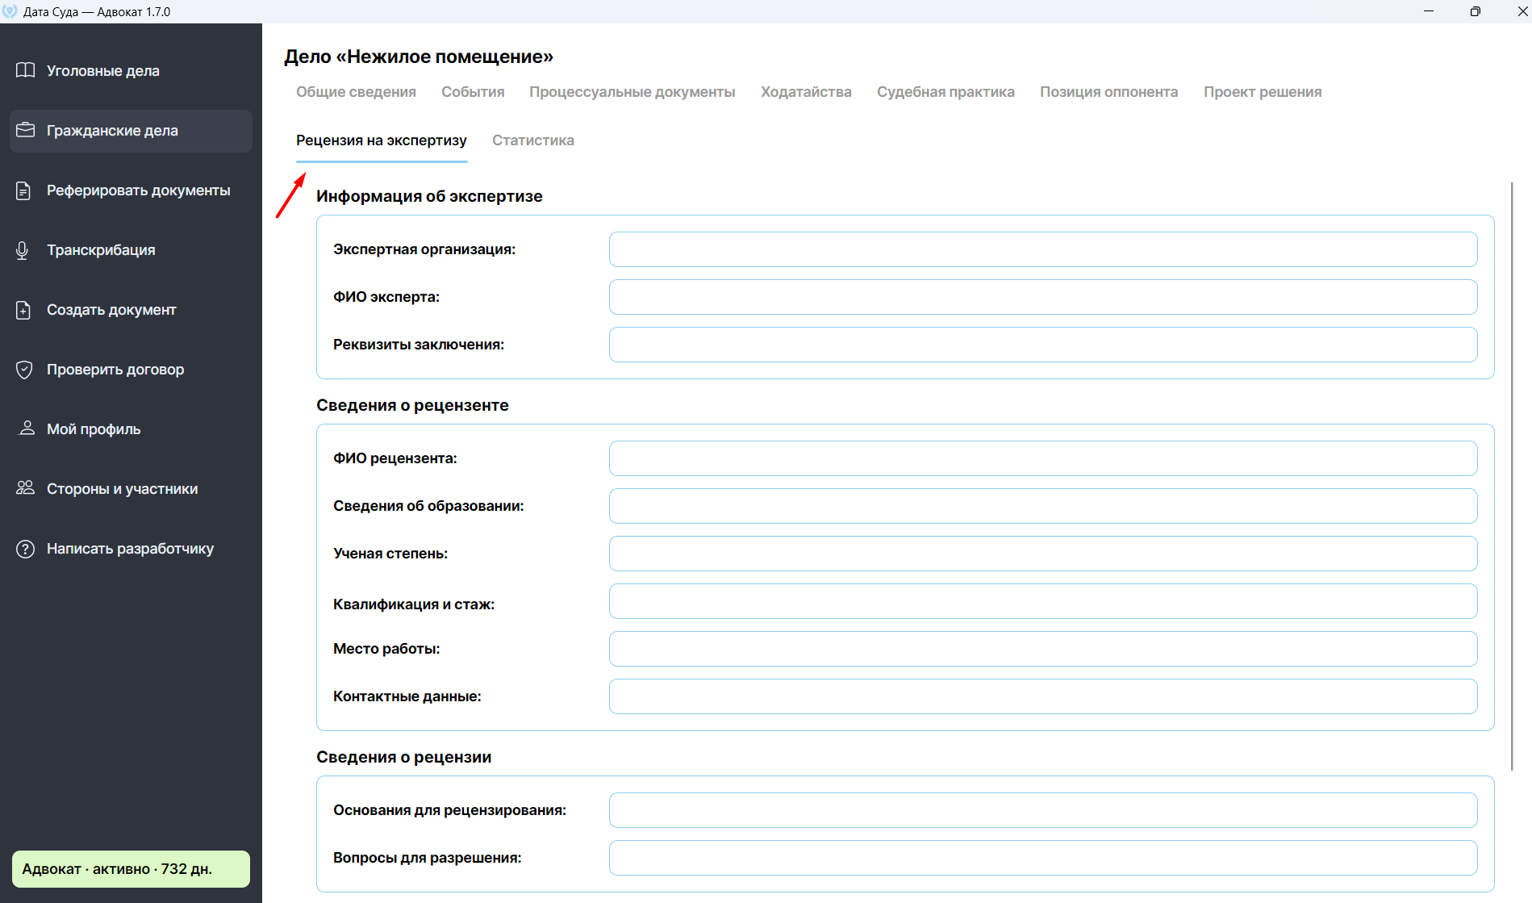
Task: Open the Процессуальные документы tab
Action: [632, 92]
